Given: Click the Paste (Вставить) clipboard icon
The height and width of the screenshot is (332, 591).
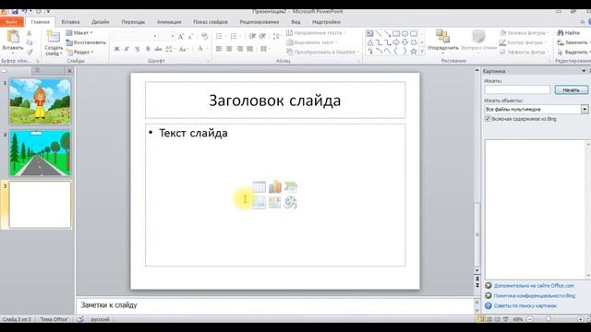Looking at the screenshot, I should coord(13,37).
